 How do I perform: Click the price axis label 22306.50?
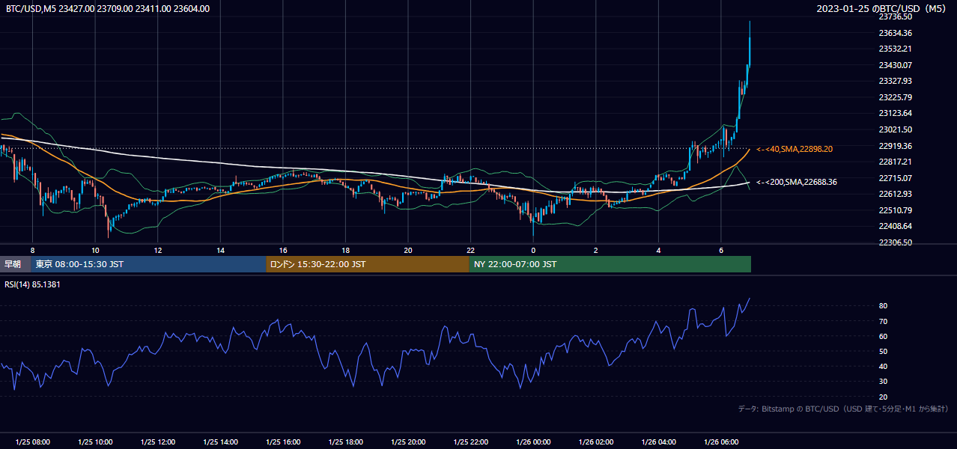pyautogui.click(x=895, y=242)
